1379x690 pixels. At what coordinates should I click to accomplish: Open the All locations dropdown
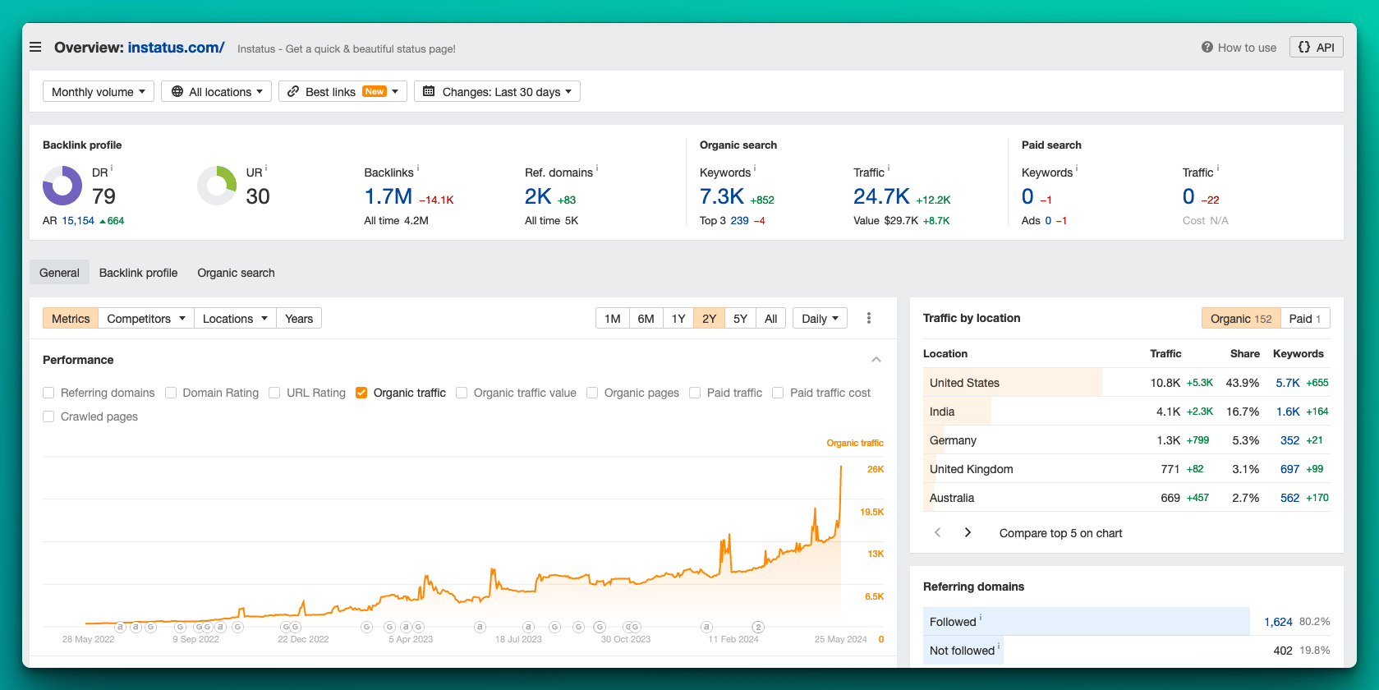(217, 91)
